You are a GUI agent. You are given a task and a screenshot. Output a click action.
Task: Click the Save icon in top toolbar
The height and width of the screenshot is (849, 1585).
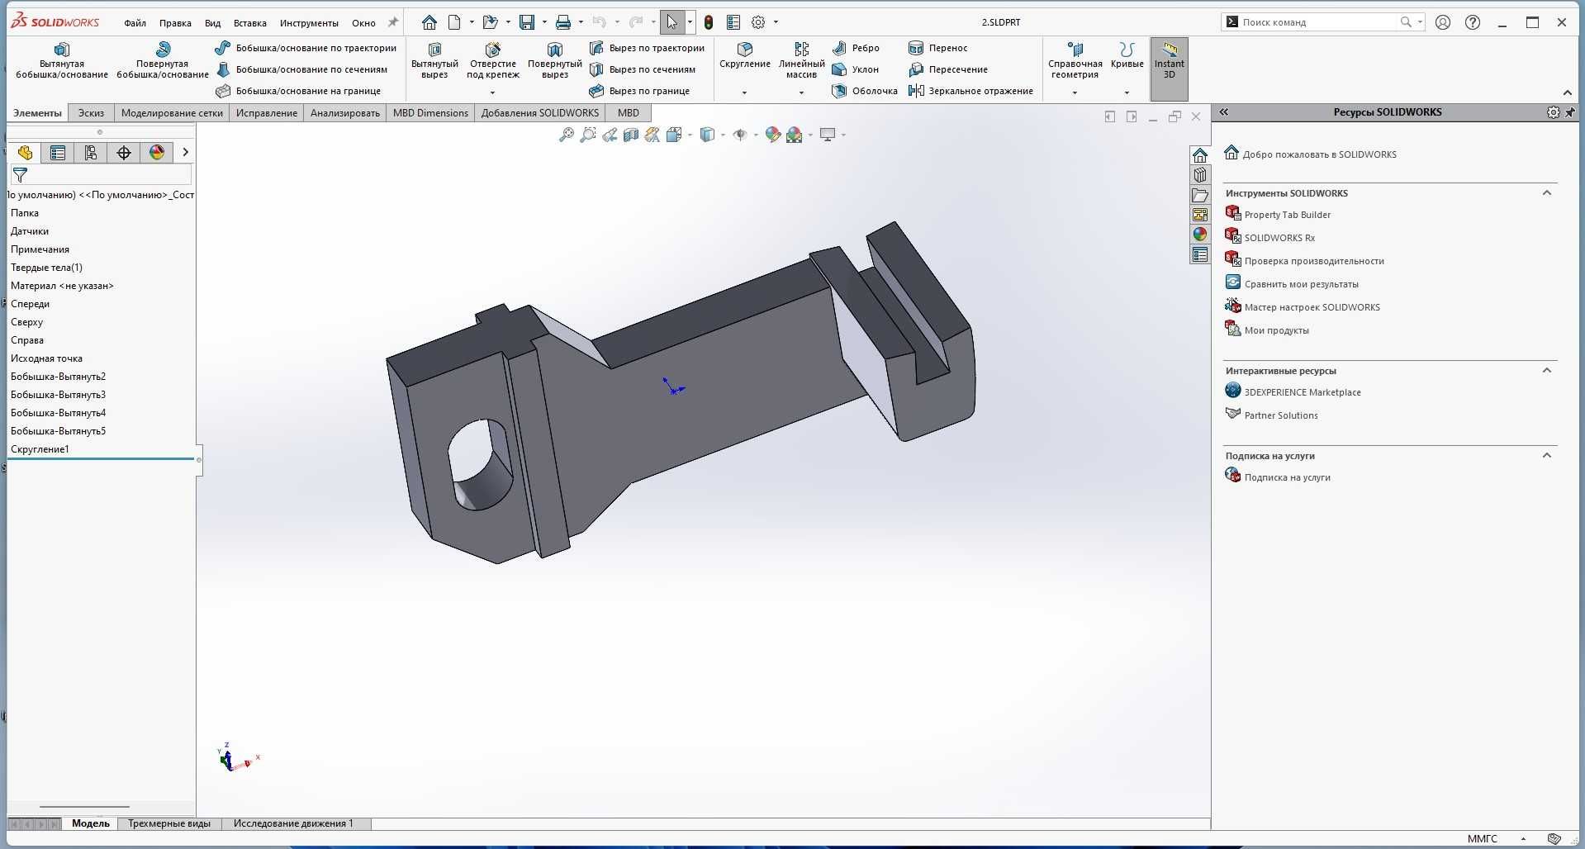pyautogui.click(x=526, y=22)
